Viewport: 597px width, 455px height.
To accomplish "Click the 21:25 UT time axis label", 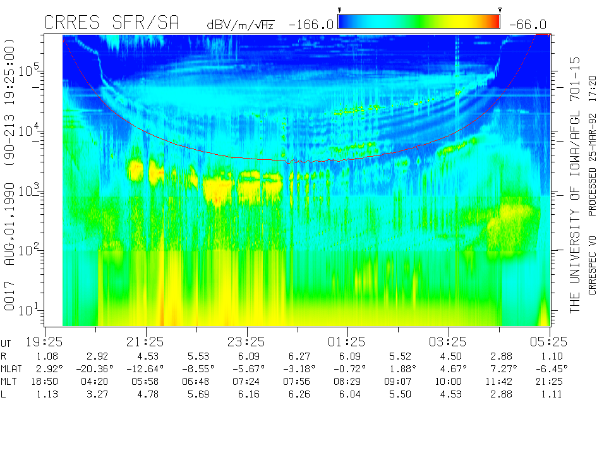I will coord(145,341).
